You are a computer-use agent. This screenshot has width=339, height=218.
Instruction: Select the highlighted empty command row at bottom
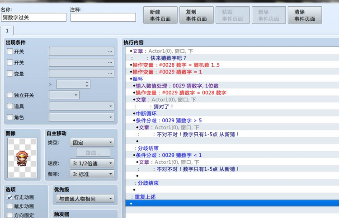pyautogui.click(x=232, y=204)
